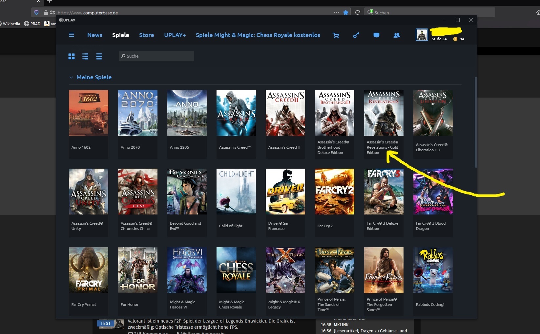The width and height of the screenshot is (540, 334).
Task: Open the Spiele tab
Action: point(121,35)
